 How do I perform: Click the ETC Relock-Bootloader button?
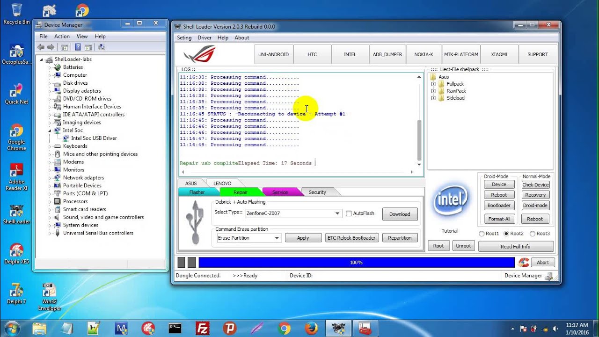[352, 238]
